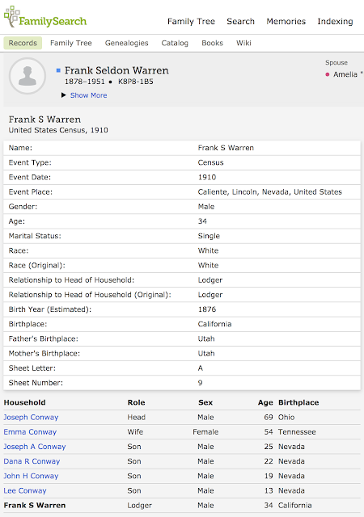Click Event Place value Caliente, Lincoln, Nevada

270,192
